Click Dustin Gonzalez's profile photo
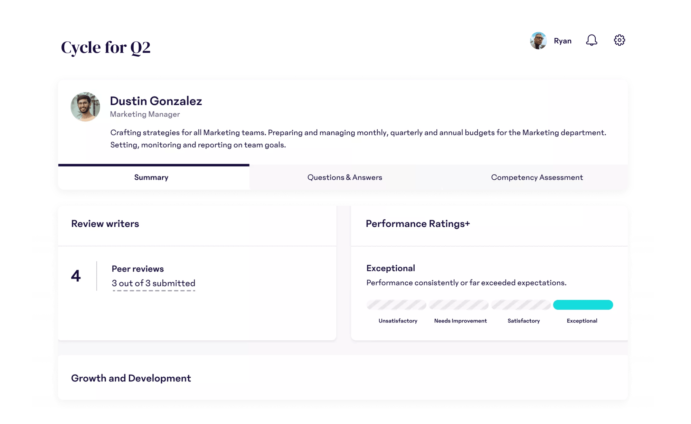The image size is (691, 424). 85,106
